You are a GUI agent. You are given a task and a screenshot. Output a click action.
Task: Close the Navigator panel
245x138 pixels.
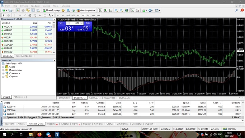pyautogui.click(x=55, y=60)
